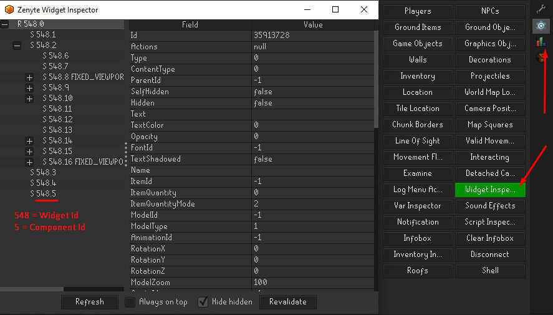The image size is (553, 315).
Task: Expand the S 548.10 node
Action: pyautogui.click(x=29, y=99)
